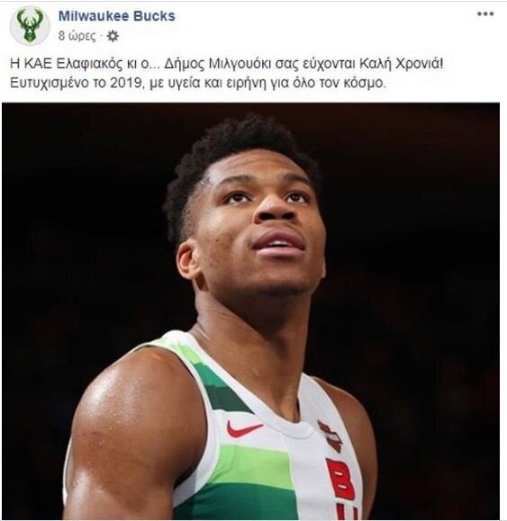Viewport: 507px width, 521px height.
Task: Open the Milwaukee Bucks deer logo avatar
Action: pos(30,25)
